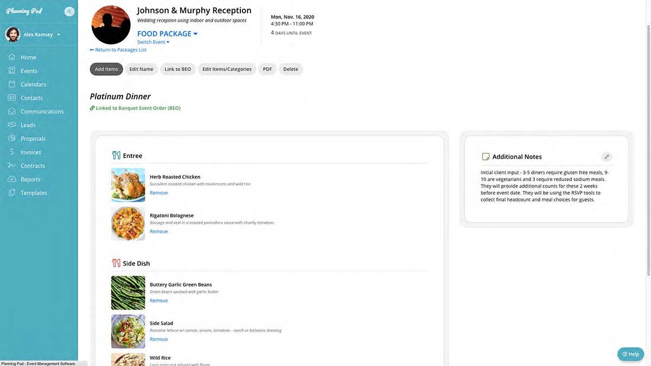Navigate to Leads
This screenshot has width=651, height=366.
[x=28, y=125]
